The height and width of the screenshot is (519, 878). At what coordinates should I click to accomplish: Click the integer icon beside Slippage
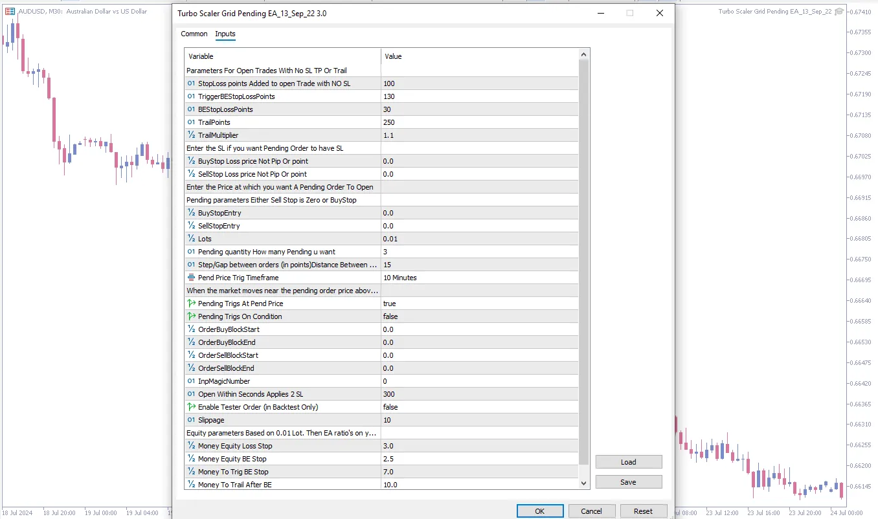[x=191, y=420]
